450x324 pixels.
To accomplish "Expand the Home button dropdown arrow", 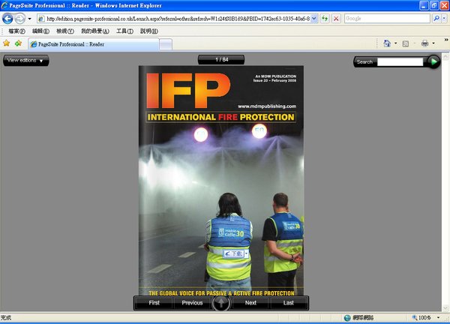I will [395, 43].
